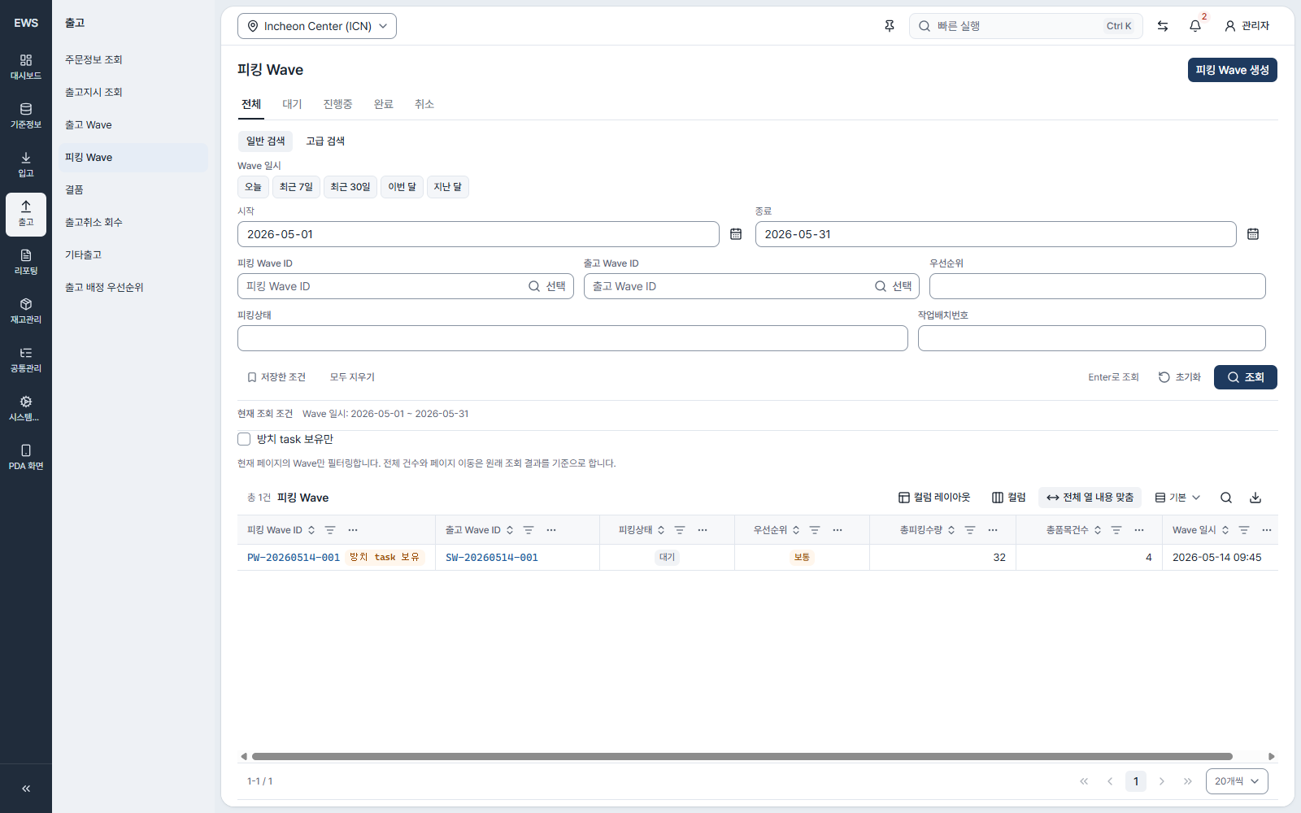Switch to the 고급 검색 tab
Screen dimensions: 1301x813
pos(325,141)
